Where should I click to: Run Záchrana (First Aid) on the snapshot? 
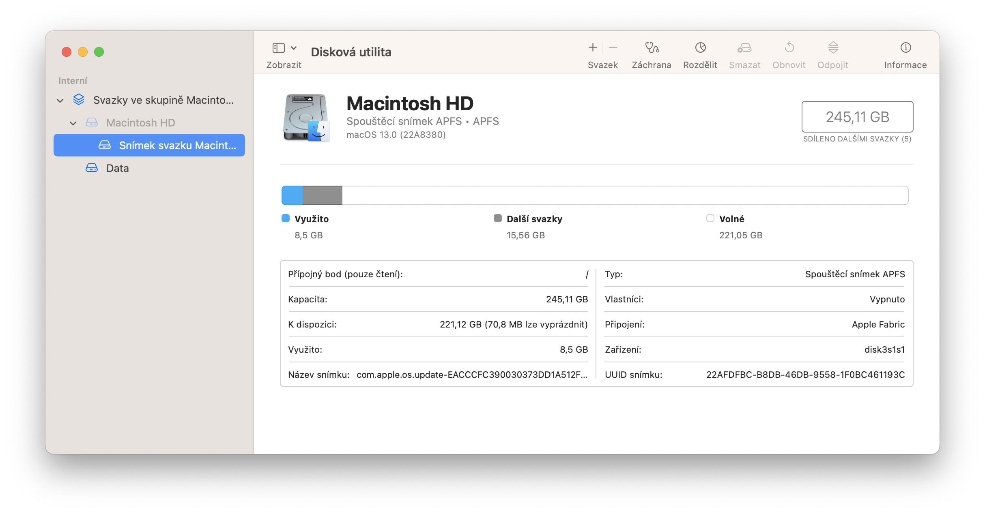point(651,53)
